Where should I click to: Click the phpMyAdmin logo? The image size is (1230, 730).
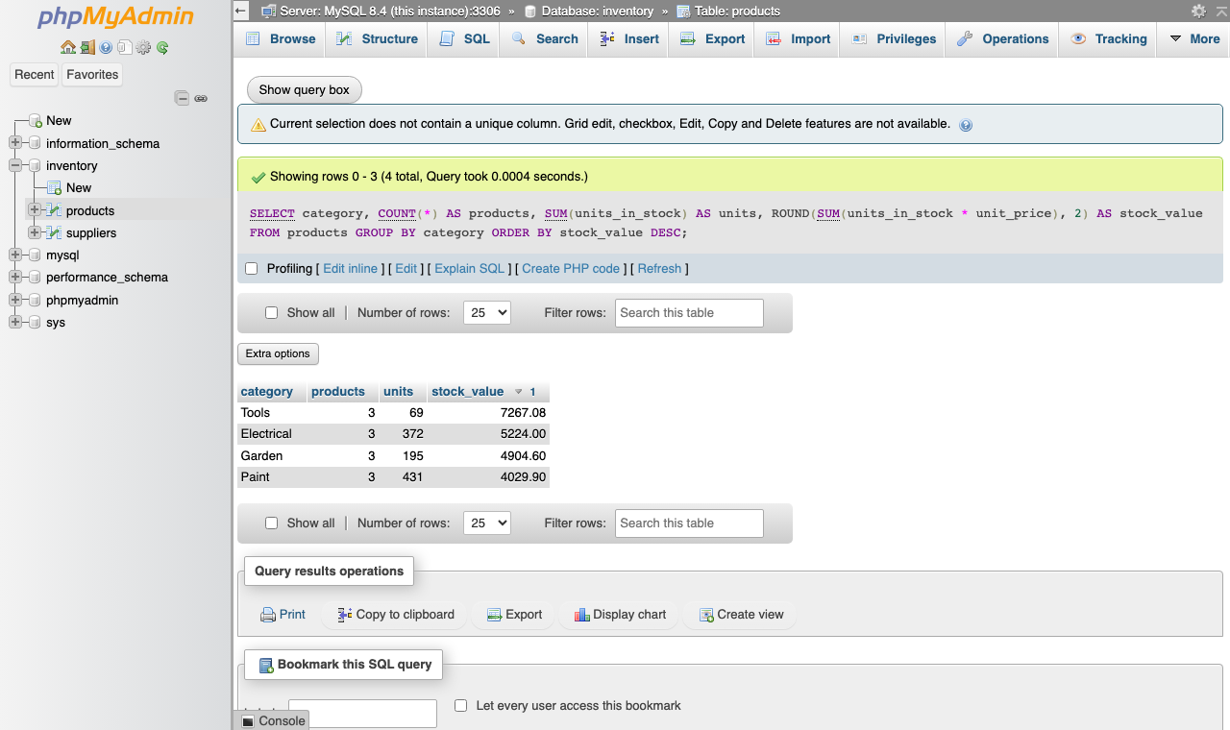115,17
